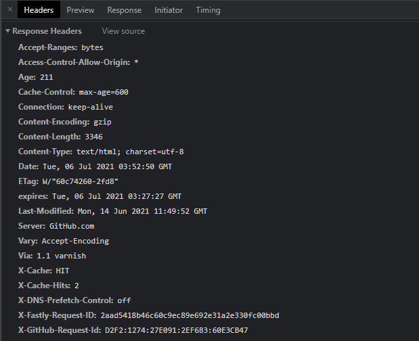Image resolution: width=419 pixels, height=341 pixels.
Task: Click the ETag value W/"60c74260-2fd8"
Action: [81, 181]
